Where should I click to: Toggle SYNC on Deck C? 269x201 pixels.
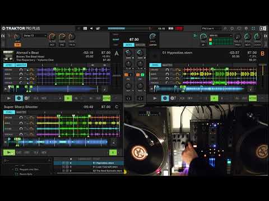[9, 112]
